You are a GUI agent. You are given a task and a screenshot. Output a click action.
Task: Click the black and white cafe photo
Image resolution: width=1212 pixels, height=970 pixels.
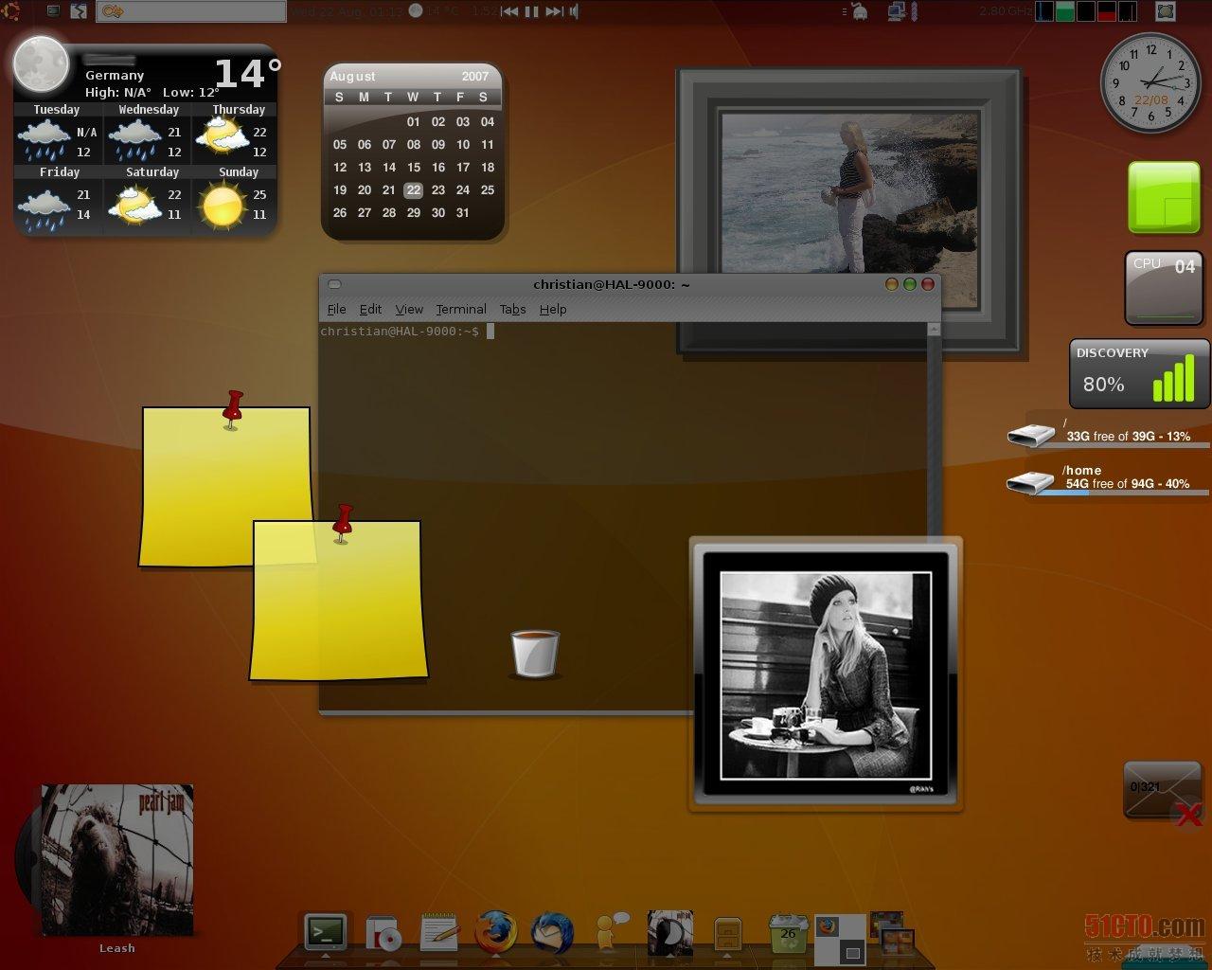click(826, 675)
